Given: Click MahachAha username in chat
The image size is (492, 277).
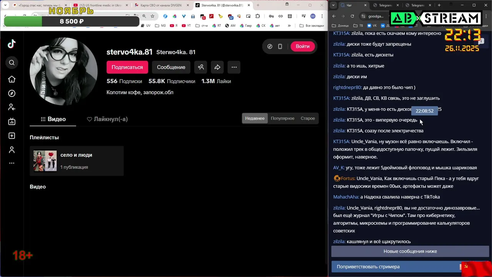Looking at the screenshot, I should coord(346,197).
